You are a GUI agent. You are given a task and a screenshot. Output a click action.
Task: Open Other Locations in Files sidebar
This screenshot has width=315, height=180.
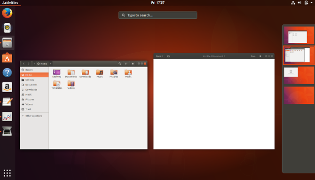click(x=34, y=116)
